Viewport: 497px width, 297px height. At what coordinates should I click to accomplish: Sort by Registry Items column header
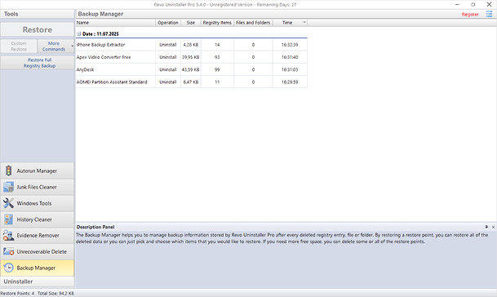tap(217, 23)
